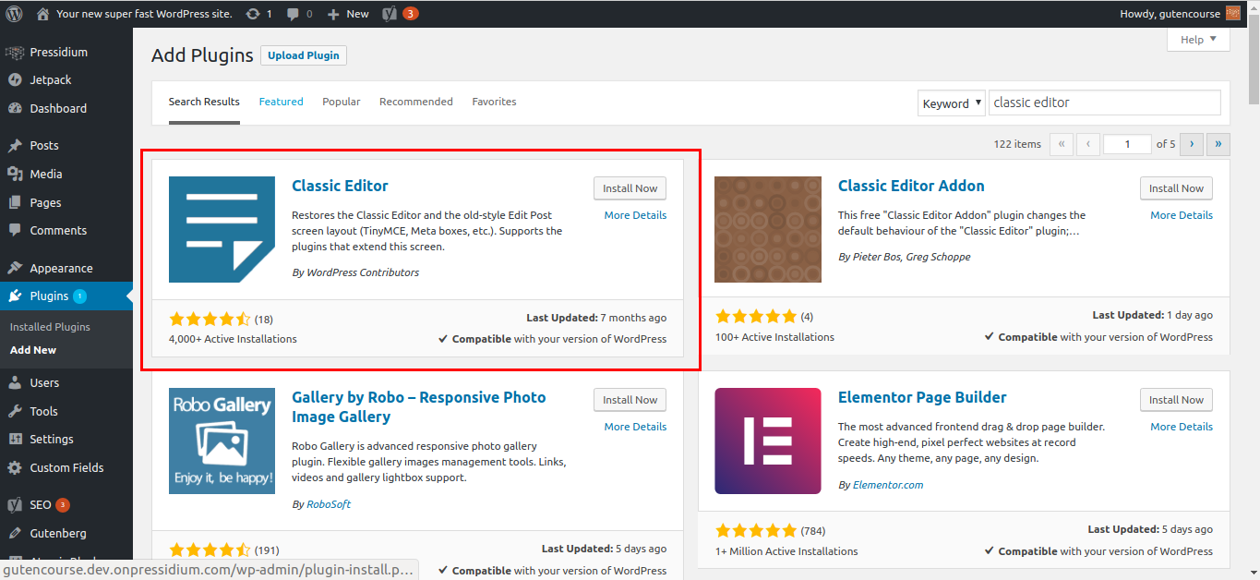View More Details for Classic Editor Addon
This screenshot has width=1260, height=580.
(x=1182, y=215)
